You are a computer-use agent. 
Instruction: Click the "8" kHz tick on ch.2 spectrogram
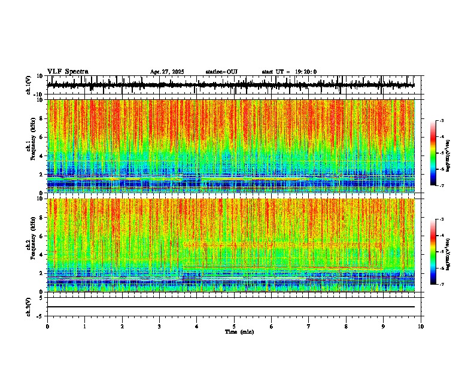point(42,218)
